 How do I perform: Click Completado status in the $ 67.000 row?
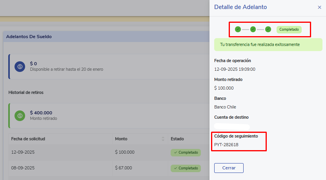pos(186,168)
